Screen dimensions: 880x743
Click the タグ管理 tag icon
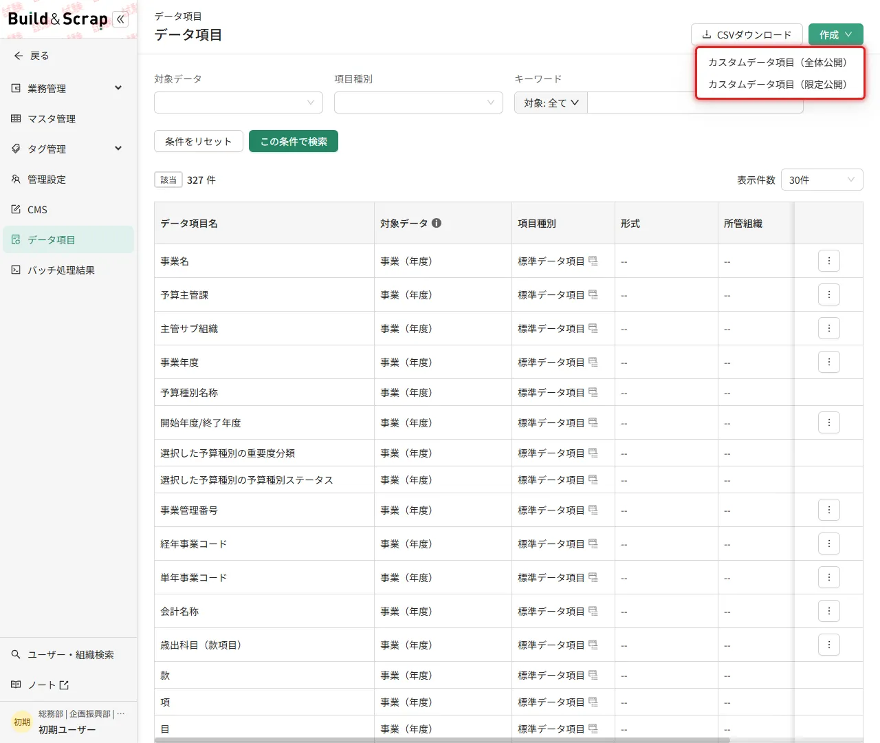pyautogui.click(x=16, y=149)
